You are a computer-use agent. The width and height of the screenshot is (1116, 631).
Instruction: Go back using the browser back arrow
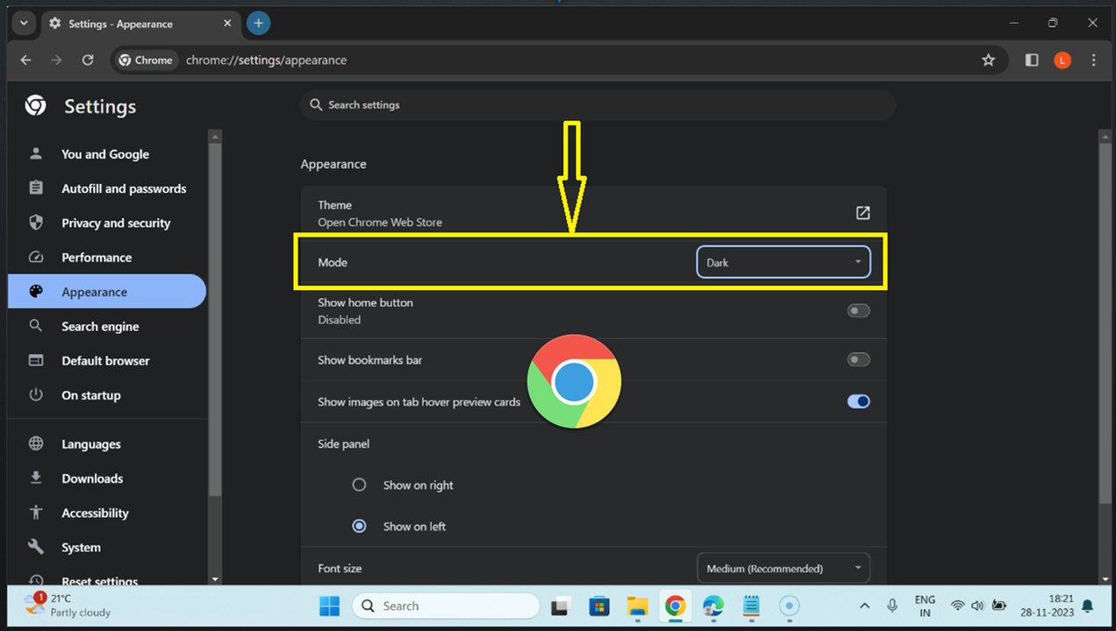25,60
